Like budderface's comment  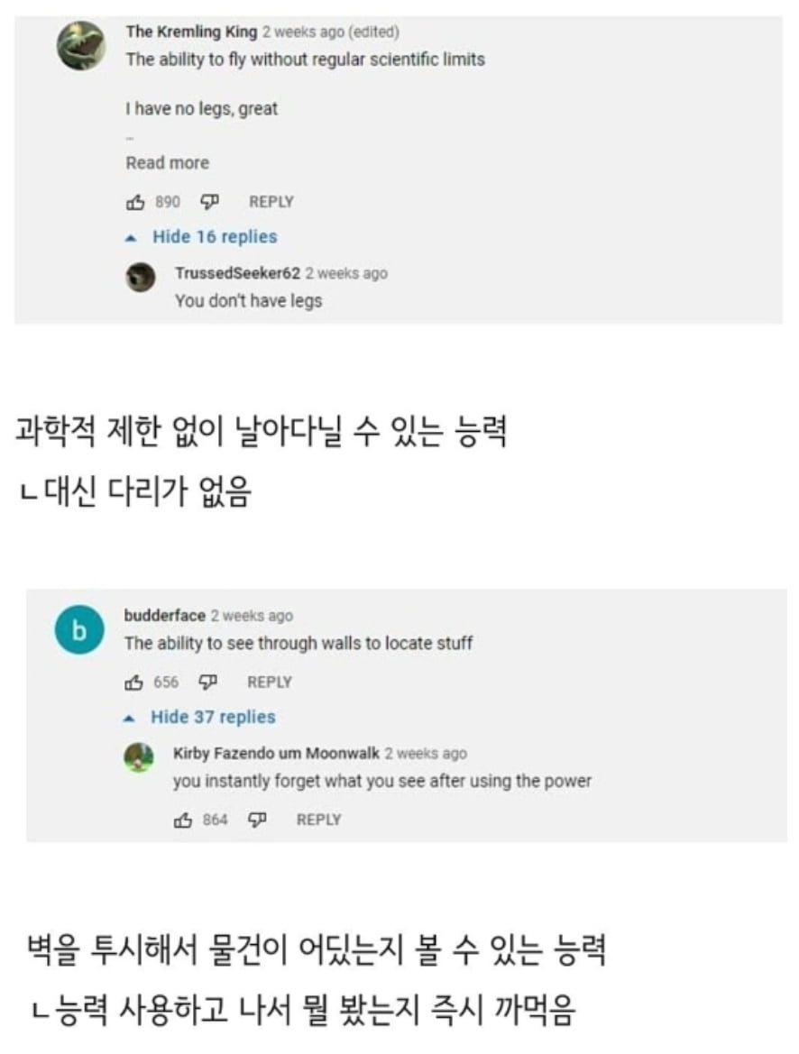[134, 682]
